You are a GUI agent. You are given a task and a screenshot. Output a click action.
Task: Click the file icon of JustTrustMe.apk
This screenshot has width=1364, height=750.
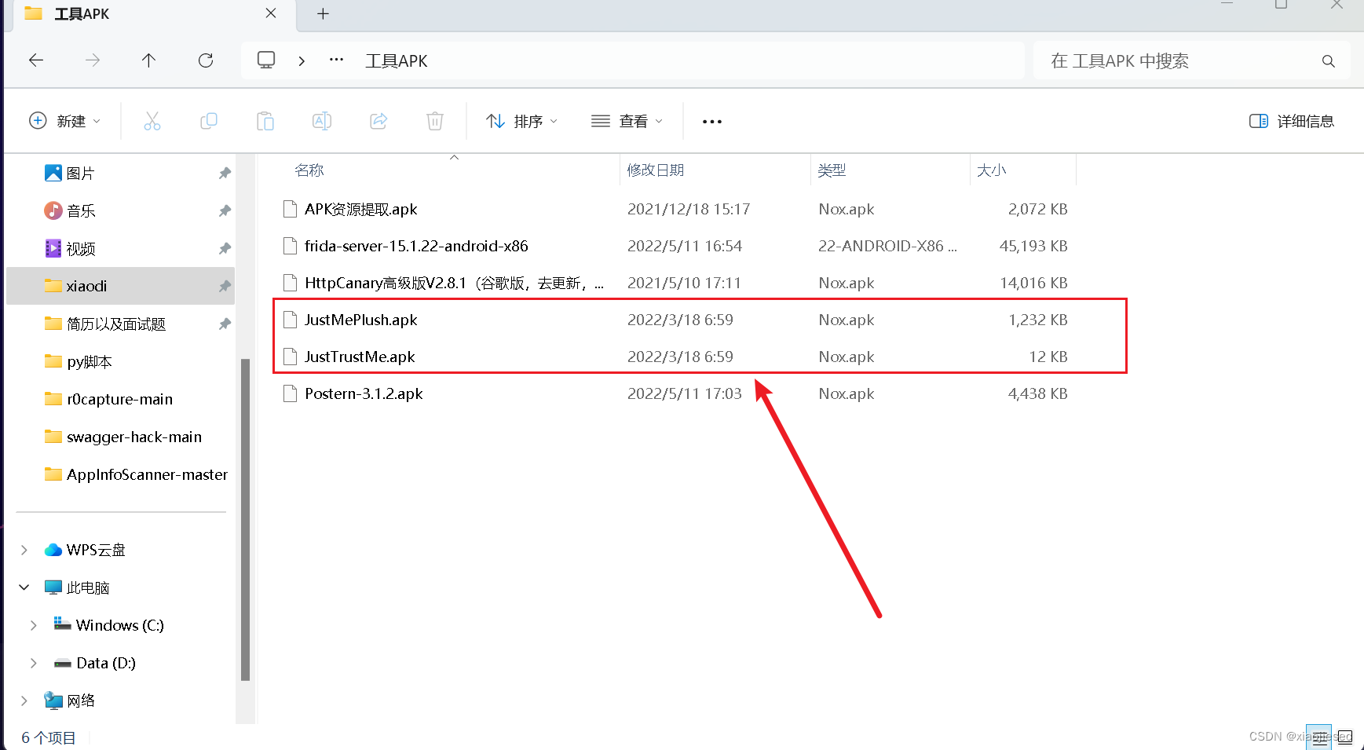coord(291,357)
